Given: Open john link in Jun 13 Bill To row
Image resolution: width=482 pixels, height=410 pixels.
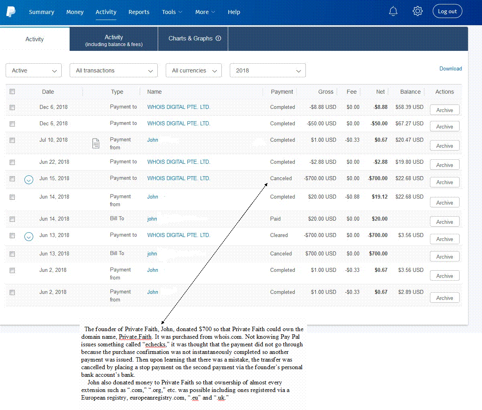Looking at the screenshot, I should [152, 254].
